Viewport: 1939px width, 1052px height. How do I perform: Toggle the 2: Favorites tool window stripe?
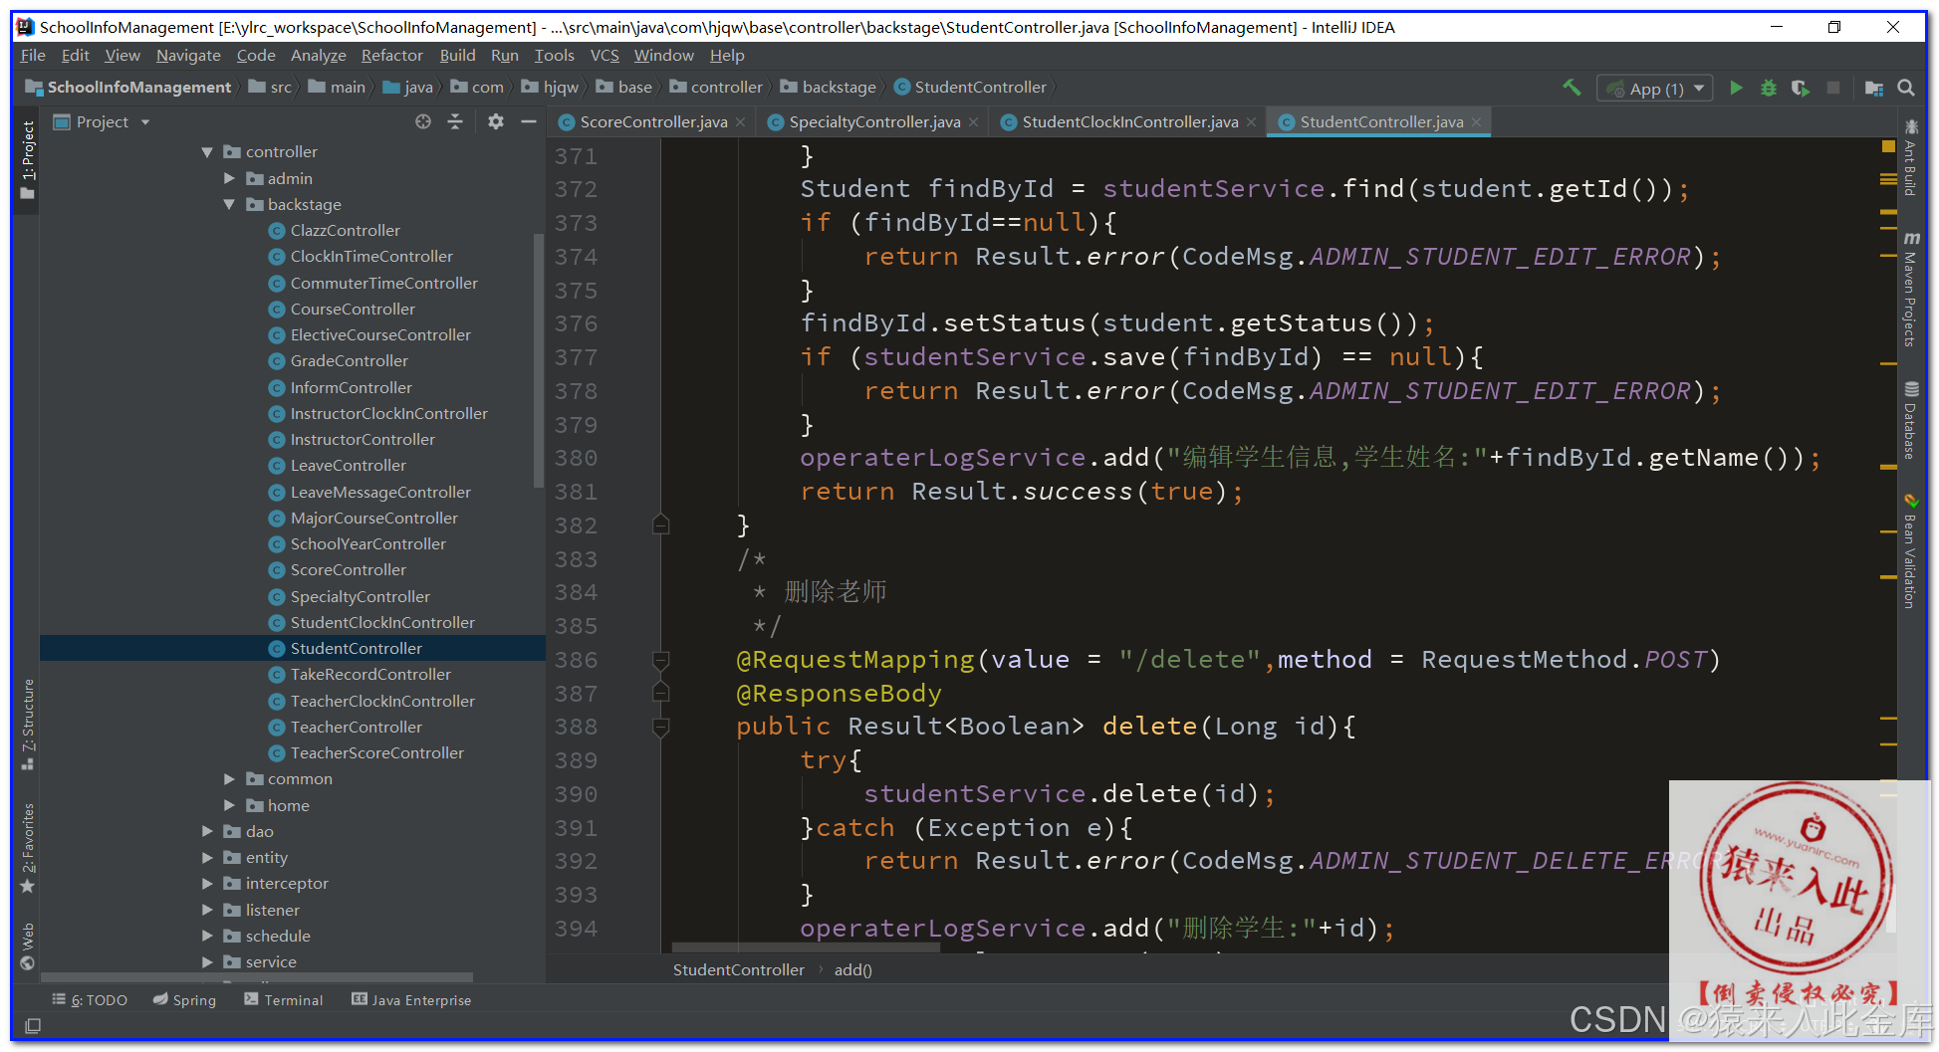tap(28, 848)
